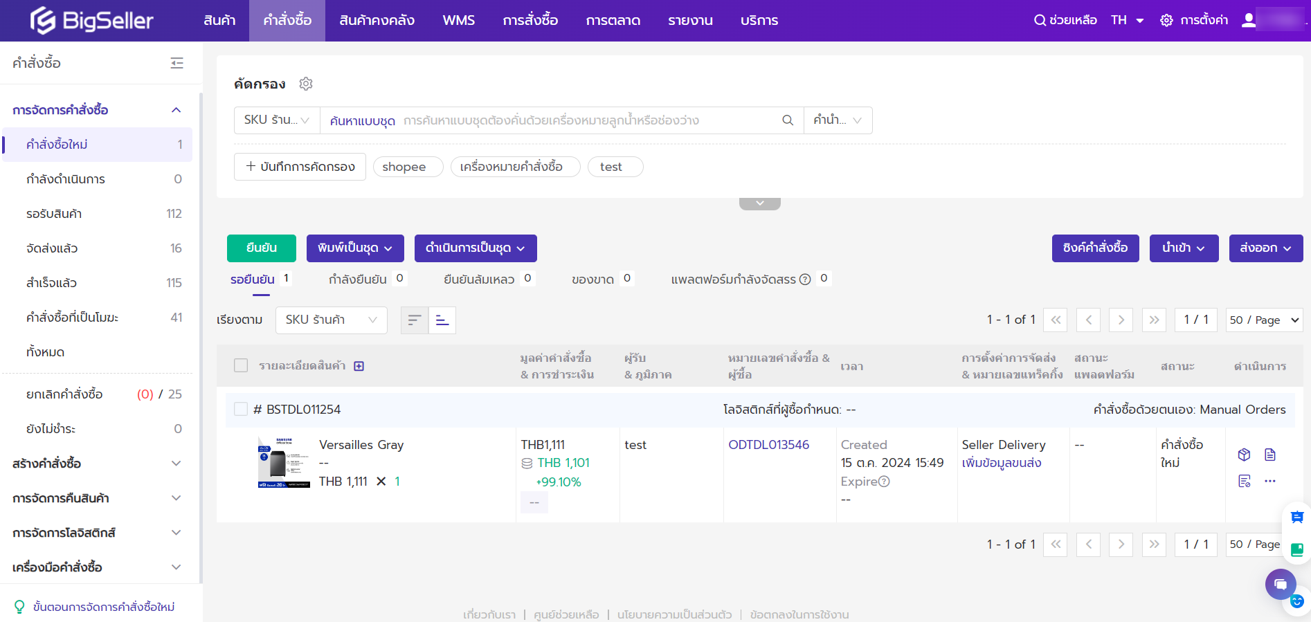Viewport: 1311px width, 622px height.
Task: Open the สินค้าคงคลัง top menu
Action: [x=377, y=21]
